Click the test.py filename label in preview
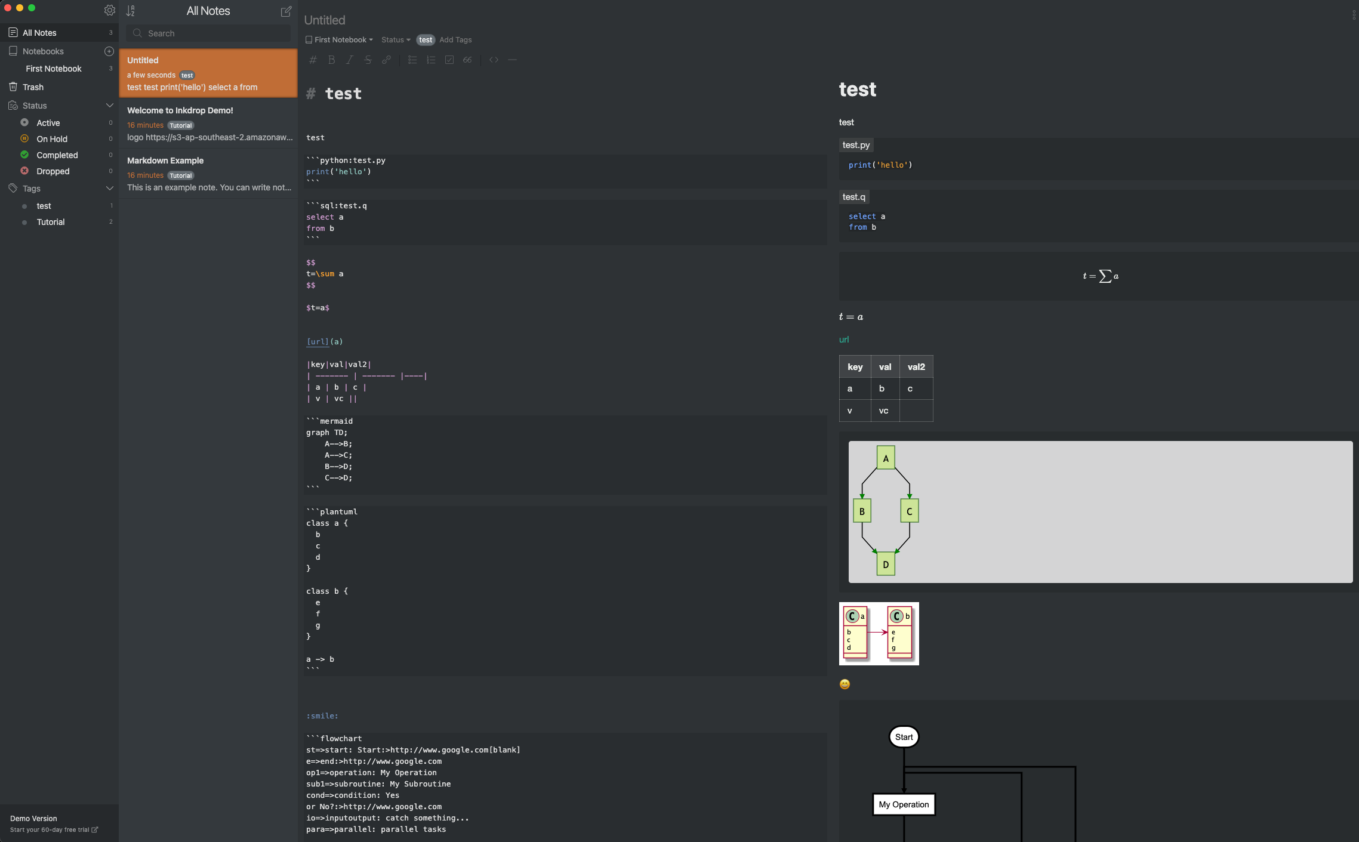Screen dimensions: 1359x842 [856, 145]
